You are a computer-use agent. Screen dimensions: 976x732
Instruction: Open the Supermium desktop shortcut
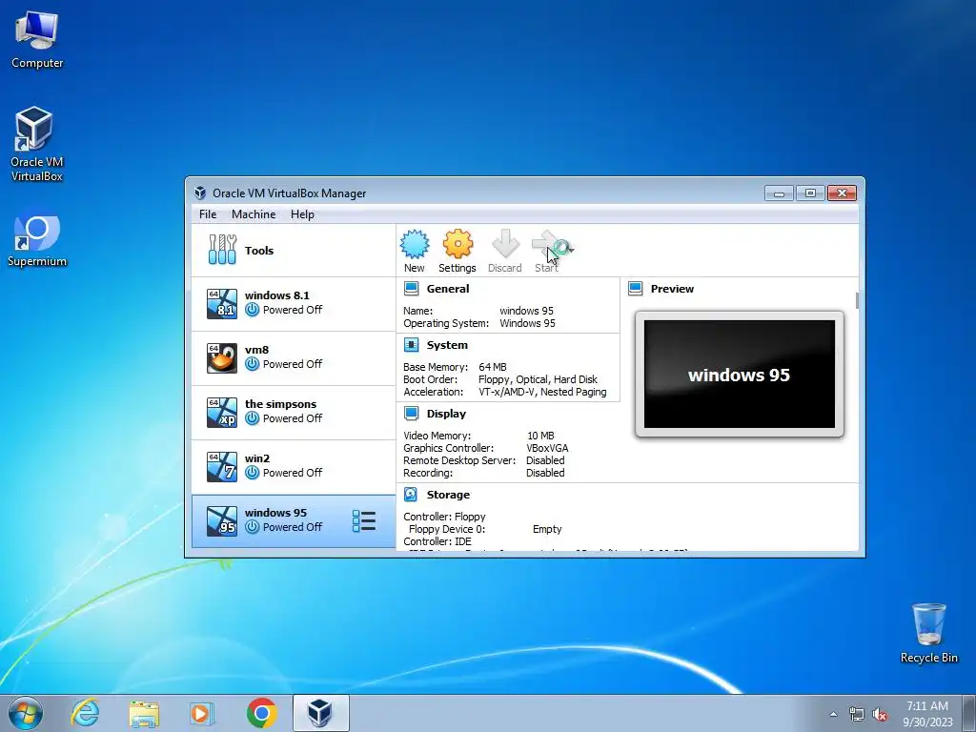point(37,241)
